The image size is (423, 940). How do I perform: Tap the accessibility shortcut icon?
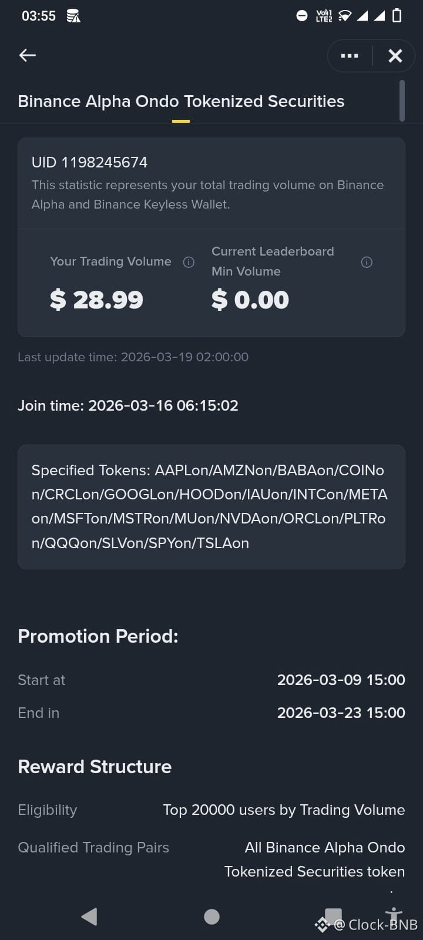[394, 915]
